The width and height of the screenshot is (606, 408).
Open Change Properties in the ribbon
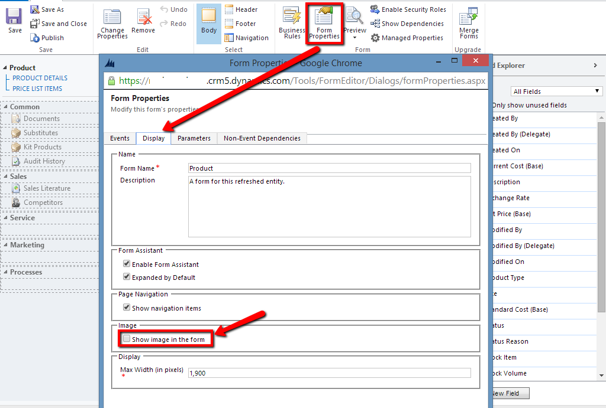[112, 18]
